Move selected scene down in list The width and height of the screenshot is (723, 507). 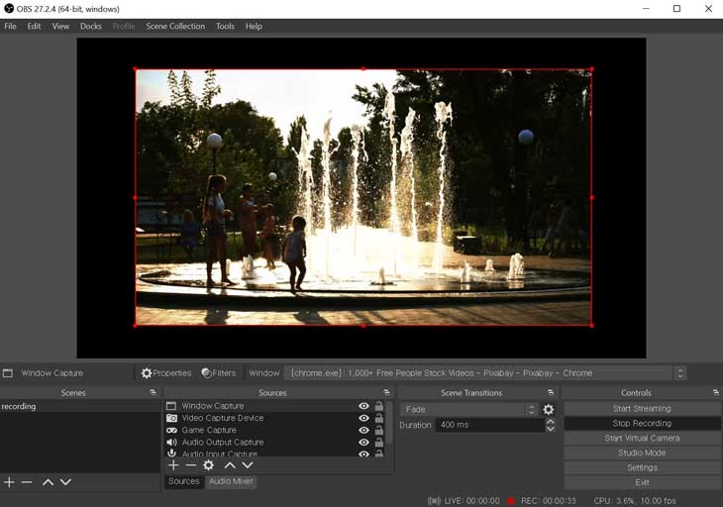click(x=65, y=482)
